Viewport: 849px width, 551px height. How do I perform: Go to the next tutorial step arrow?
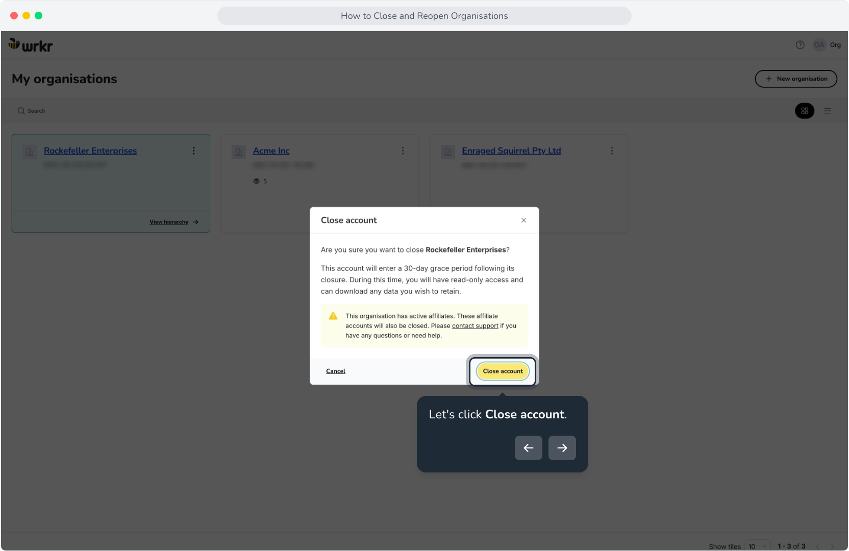(562, 448)
